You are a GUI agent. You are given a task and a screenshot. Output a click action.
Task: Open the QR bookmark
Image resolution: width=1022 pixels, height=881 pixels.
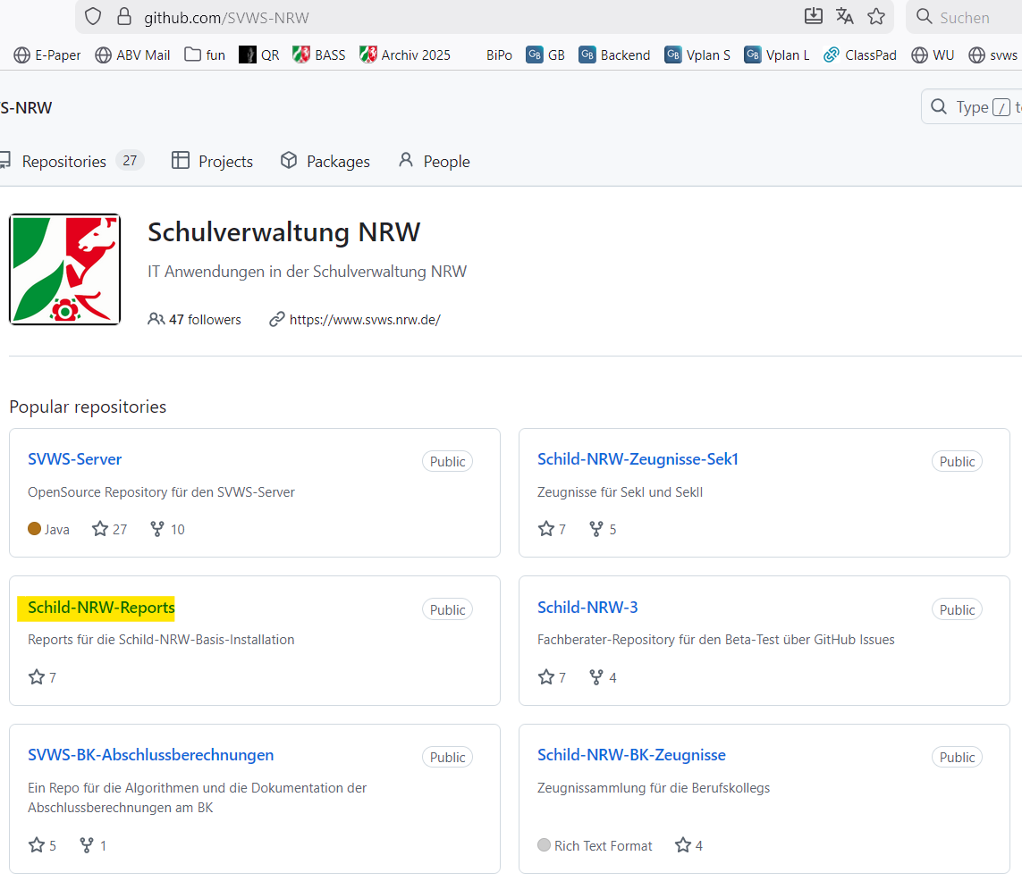(258, 55)
